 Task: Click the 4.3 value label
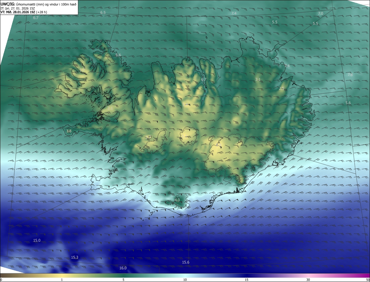pyautogui.click(x=177, y=200)
